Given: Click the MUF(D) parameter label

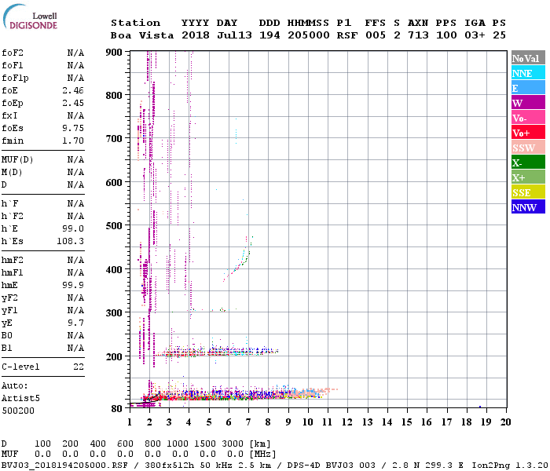Looking at the screenshot, I should point(17,160).
